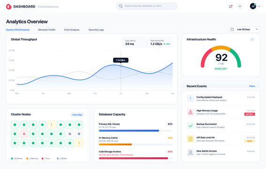Click the calendar icon in the date selector
This screenshot has height=169, width=266.
pyautogui.click(x=232, y=30)
